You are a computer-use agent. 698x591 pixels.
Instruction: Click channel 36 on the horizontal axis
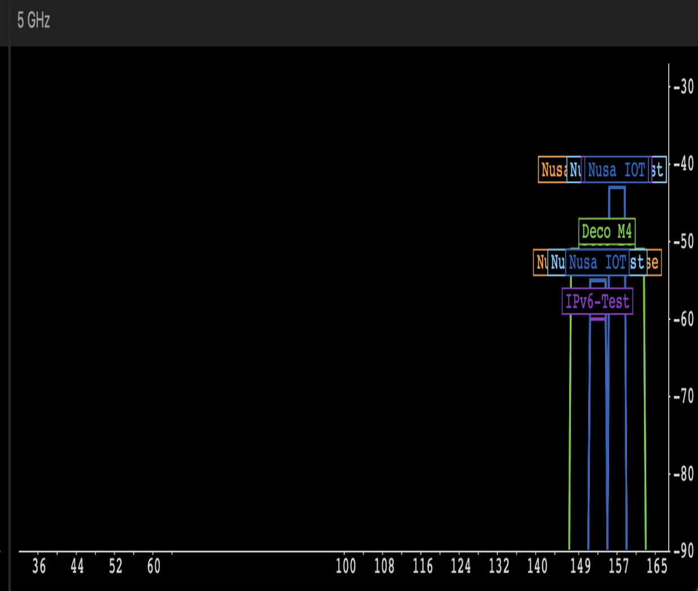(x=39, y=566)
